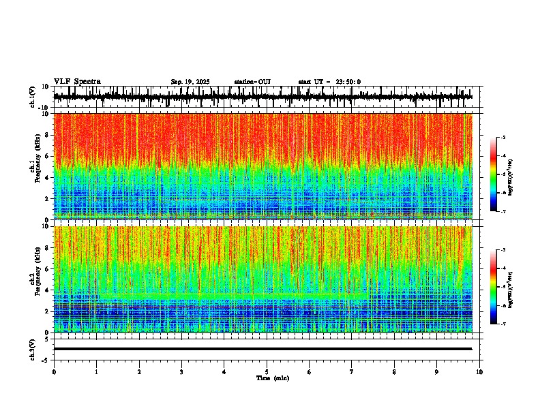Click the time axis tick label "5"

267,372
